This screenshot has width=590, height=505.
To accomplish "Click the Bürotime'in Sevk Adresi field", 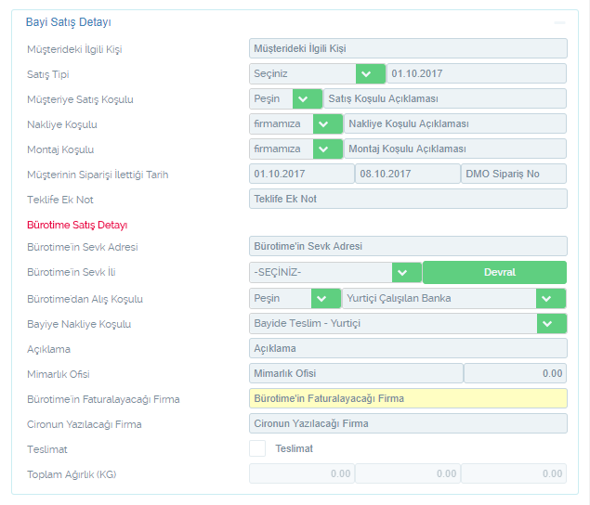I will 408,247.
